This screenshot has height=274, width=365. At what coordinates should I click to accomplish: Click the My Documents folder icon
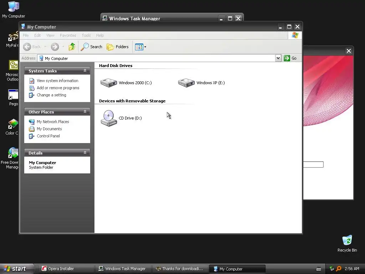(x=32, y=129)
